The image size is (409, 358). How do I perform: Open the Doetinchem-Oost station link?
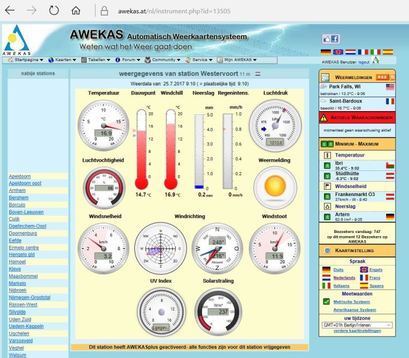[27, 226]
